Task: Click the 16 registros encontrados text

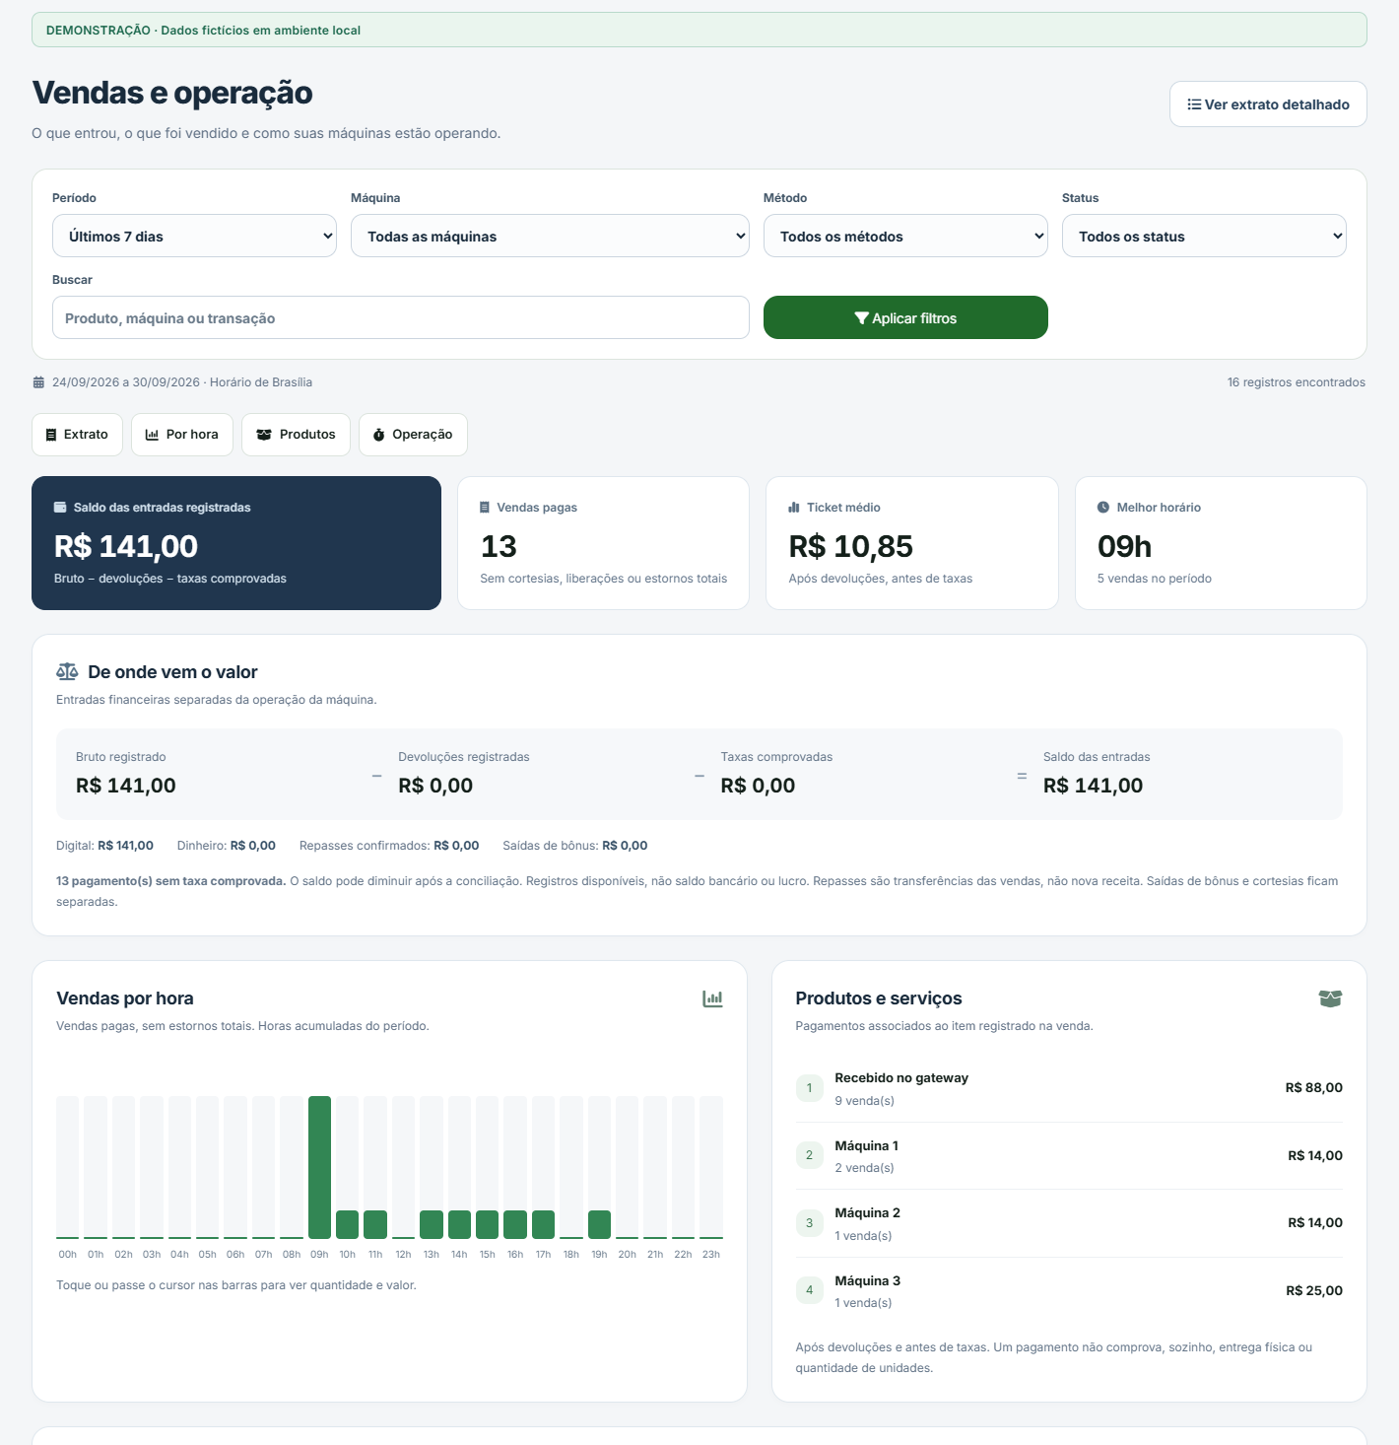Action: [1297, 382]
